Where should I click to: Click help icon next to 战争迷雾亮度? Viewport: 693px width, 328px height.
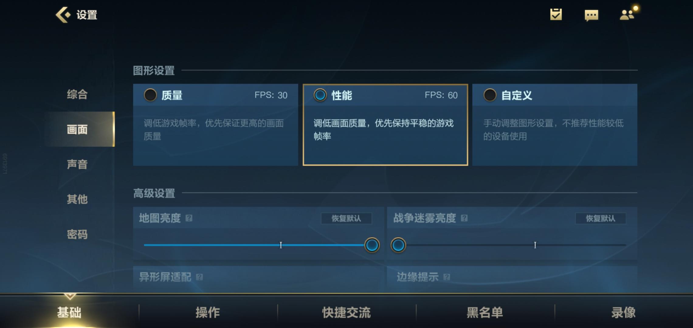pyautogui.click(x=464, y=218)
